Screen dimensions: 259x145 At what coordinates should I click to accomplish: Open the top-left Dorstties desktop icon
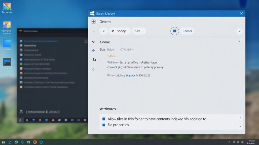coord(7,8)
